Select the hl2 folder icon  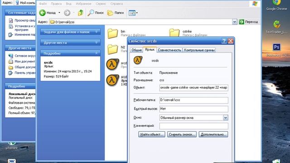112,49
